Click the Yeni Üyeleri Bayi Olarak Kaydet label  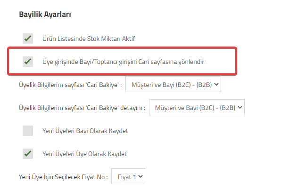coord(85,131)
